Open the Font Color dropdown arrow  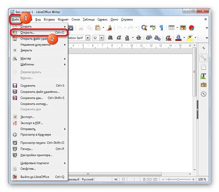184,38
